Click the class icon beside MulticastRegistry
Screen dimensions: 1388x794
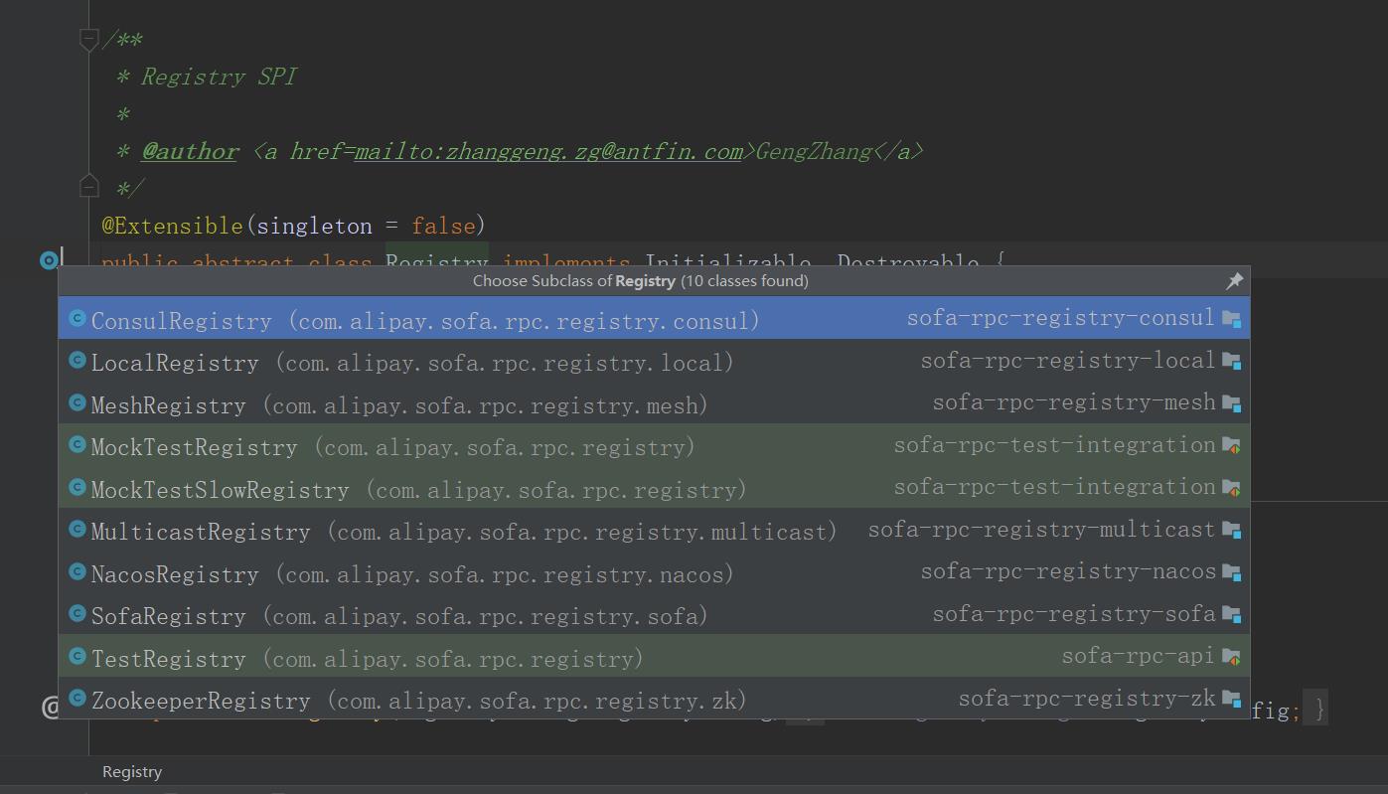pyautogui.click(x=77, y=530)
